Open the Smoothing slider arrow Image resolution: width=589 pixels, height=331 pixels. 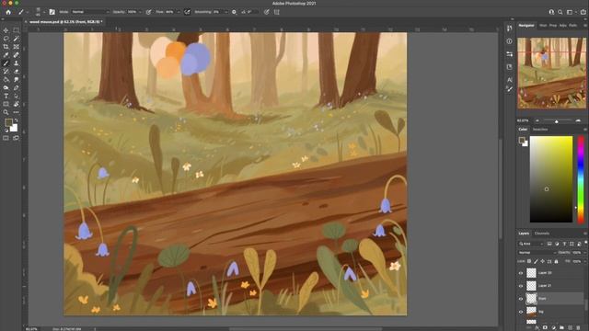coord(225,12)
